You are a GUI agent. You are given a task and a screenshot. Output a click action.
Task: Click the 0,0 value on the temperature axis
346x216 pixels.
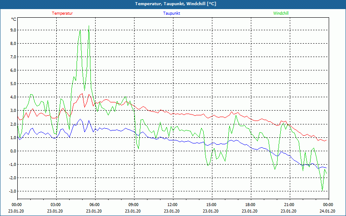click(x=13, y=151)
